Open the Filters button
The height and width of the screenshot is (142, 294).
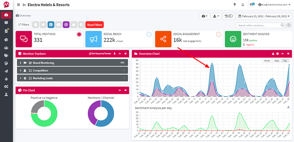point(24,25)
